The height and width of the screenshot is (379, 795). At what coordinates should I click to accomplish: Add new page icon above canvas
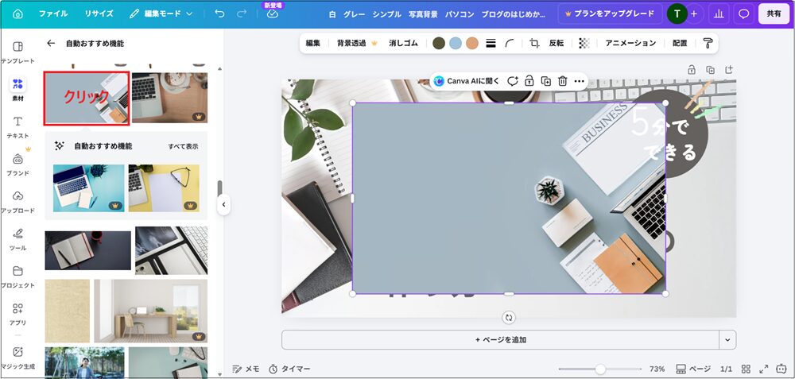(x=729, y=69)
